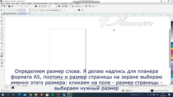Click the Planner outline text object
This screenshot has height=97, width=173.
coord(126,22)
